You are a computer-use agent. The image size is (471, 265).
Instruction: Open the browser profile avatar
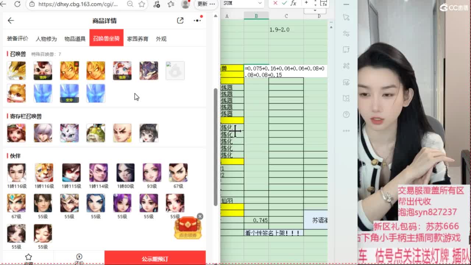tap(185, 4)
